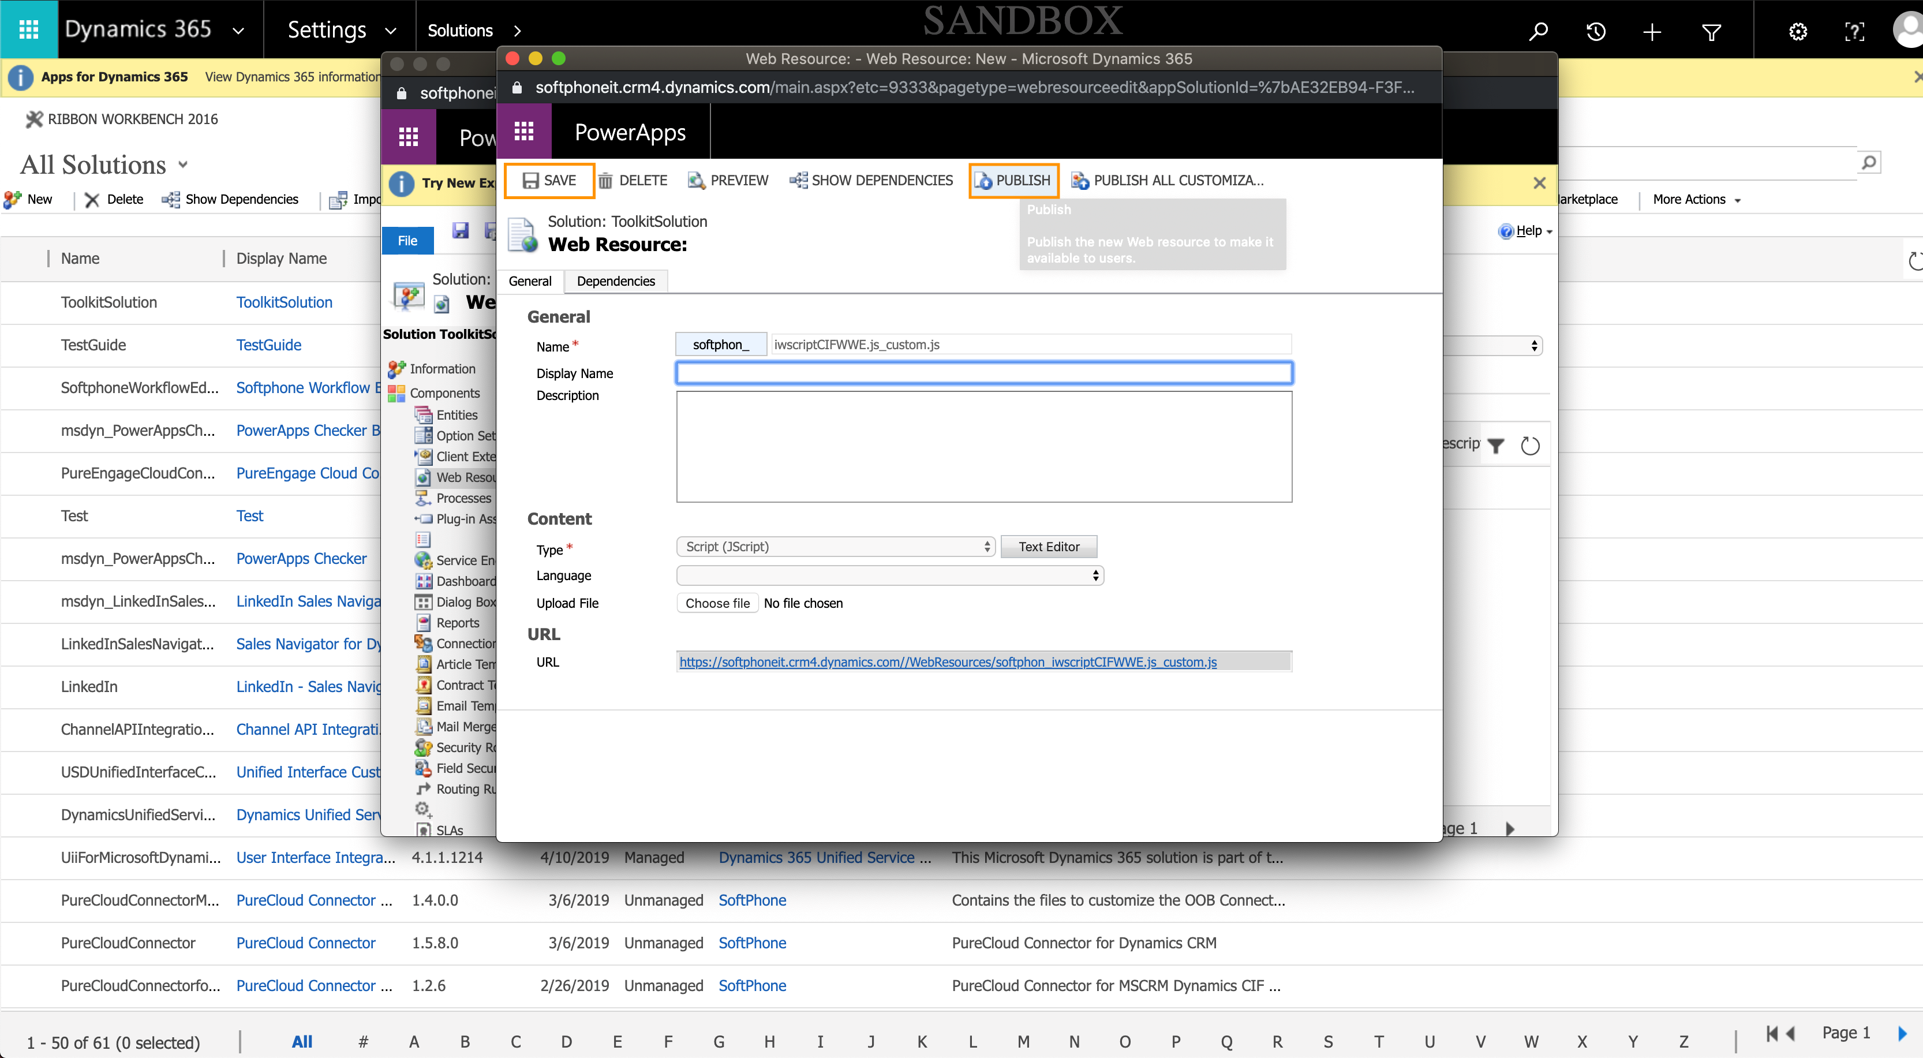Open the File menu in solution window
Viewport: 1923px width, 1058px height.
point(407,241)
